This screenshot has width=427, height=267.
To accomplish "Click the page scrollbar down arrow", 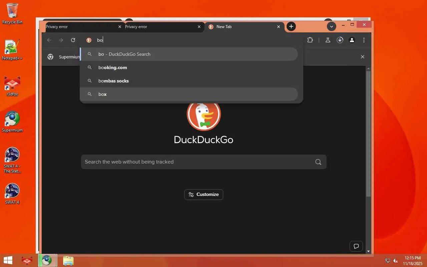I will [368, 251].
